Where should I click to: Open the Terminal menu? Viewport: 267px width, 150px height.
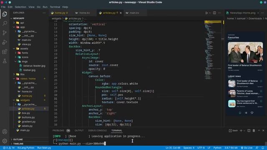pos(55,7)
